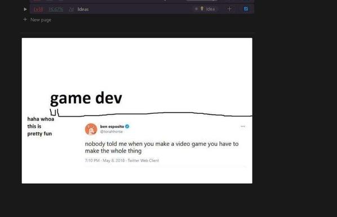Click the Twitter Web Client source label
The image size is (337, 217).
(x=143, y=161)
